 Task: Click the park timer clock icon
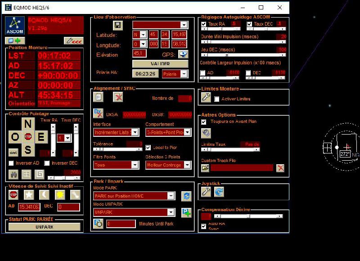pos(98,224)
